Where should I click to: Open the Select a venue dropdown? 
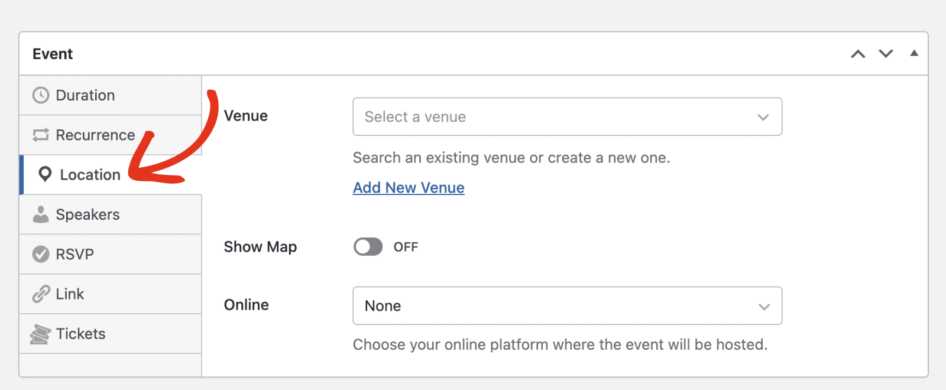click(x=568, y=116)
